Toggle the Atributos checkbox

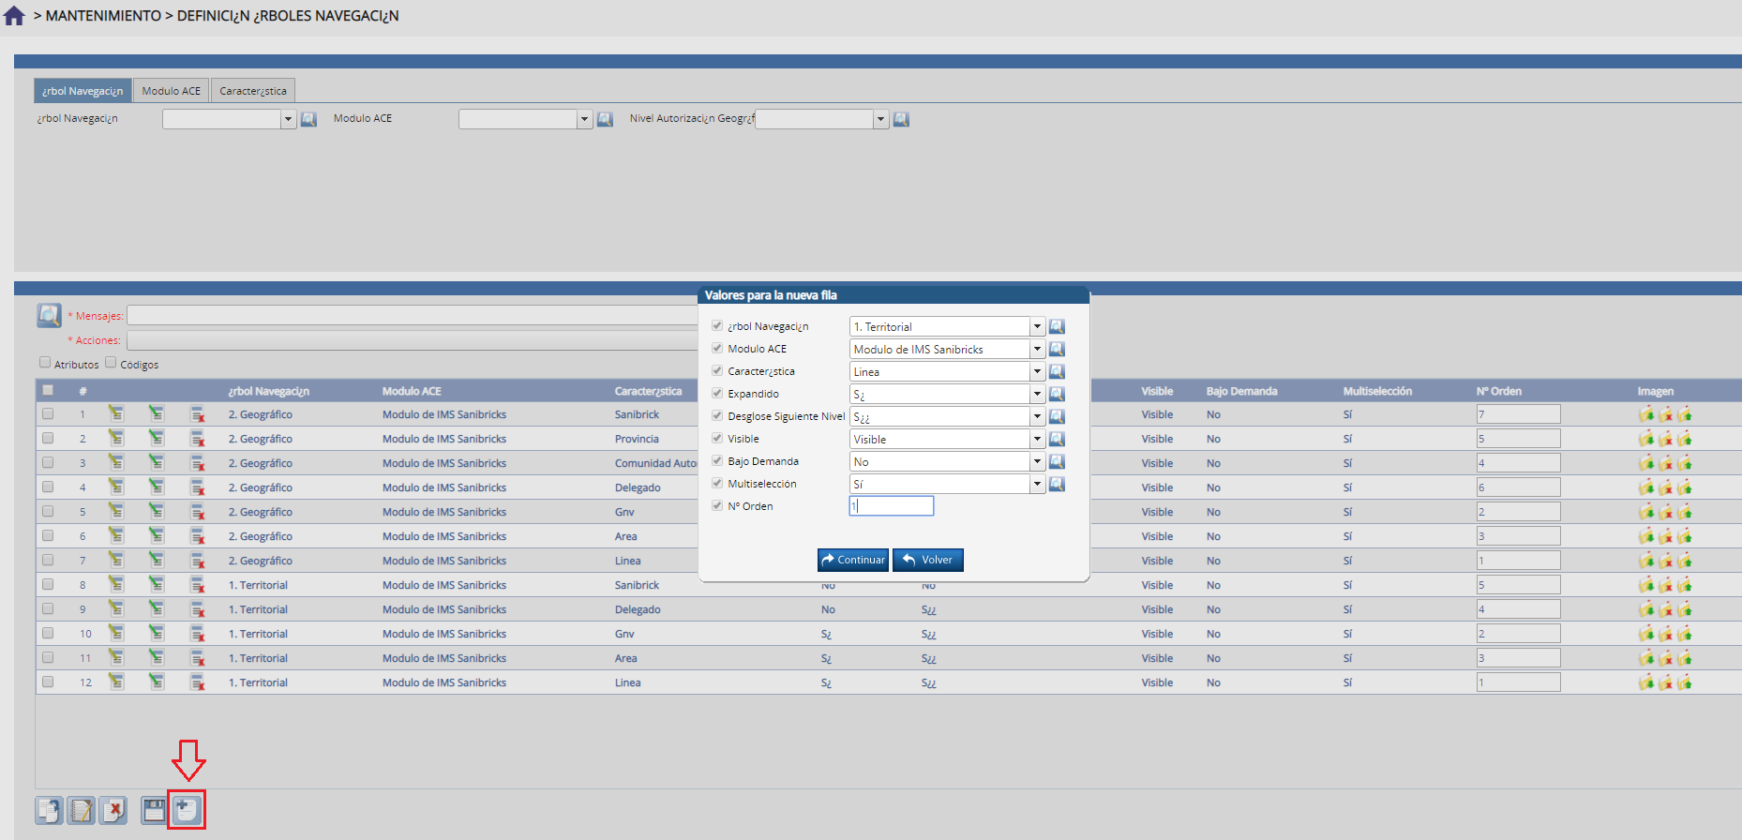tap(45, 363)
